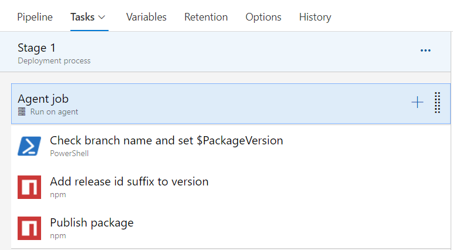
Task: Click the plus icon to add a task
Action: 417,103
